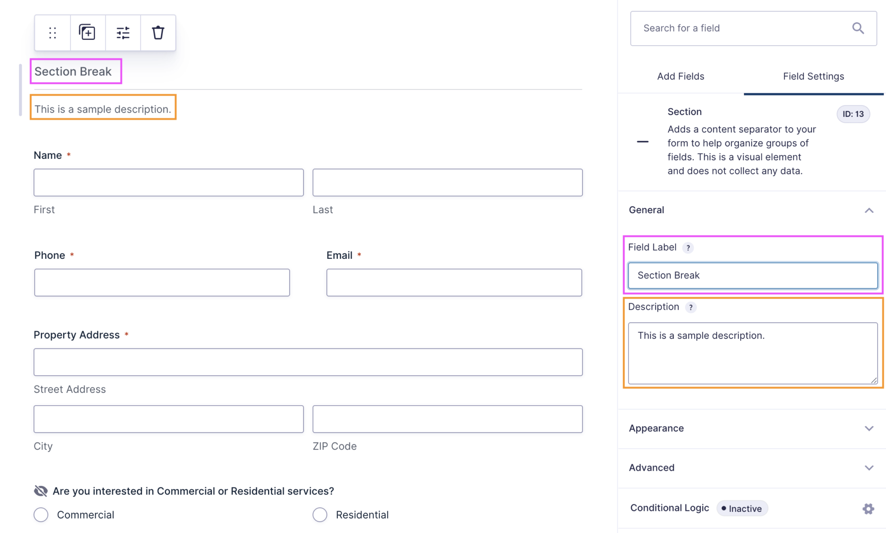This screenshot has width=886, height=533.
Task: Collapse the General settings section
Action: point(868,210)
